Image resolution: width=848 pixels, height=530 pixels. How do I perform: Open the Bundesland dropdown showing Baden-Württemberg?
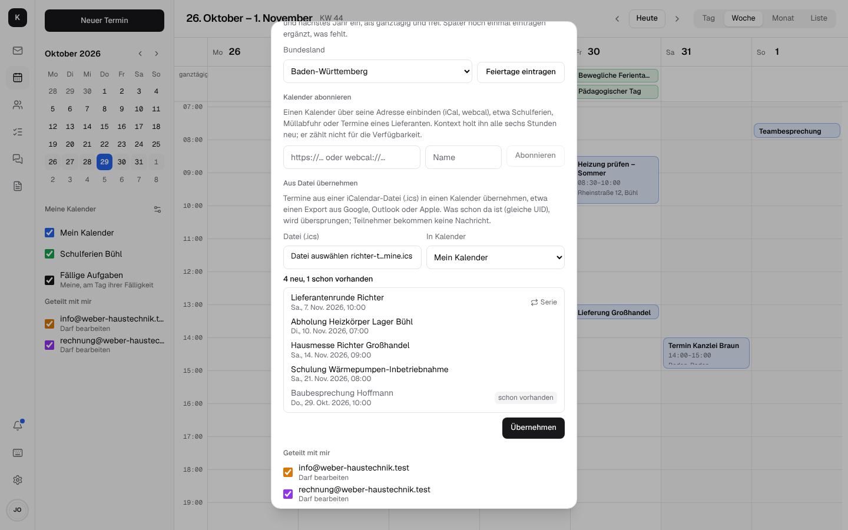[x=377, y=71]
